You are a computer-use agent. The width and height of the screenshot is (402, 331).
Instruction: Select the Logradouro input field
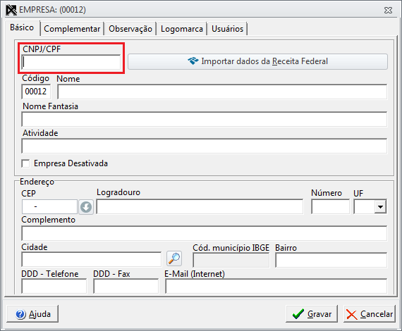point(200,207)
